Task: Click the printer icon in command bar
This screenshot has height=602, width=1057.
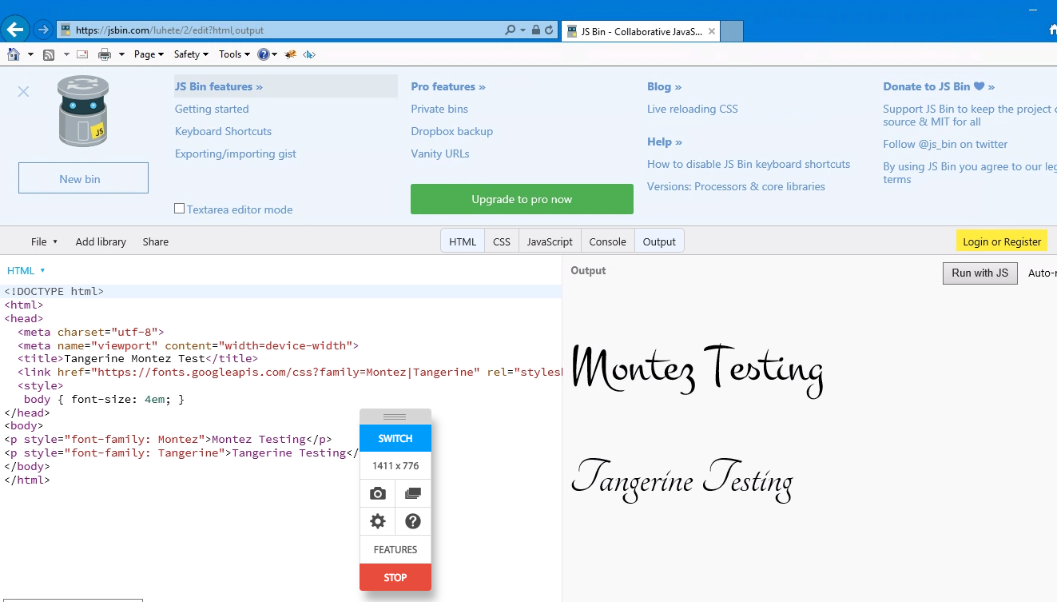Action: point(105,54)
